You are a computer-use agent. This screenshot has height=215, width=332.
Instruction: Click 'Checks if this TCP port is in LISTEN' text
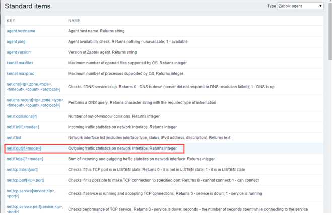click(x=157, y=170)
